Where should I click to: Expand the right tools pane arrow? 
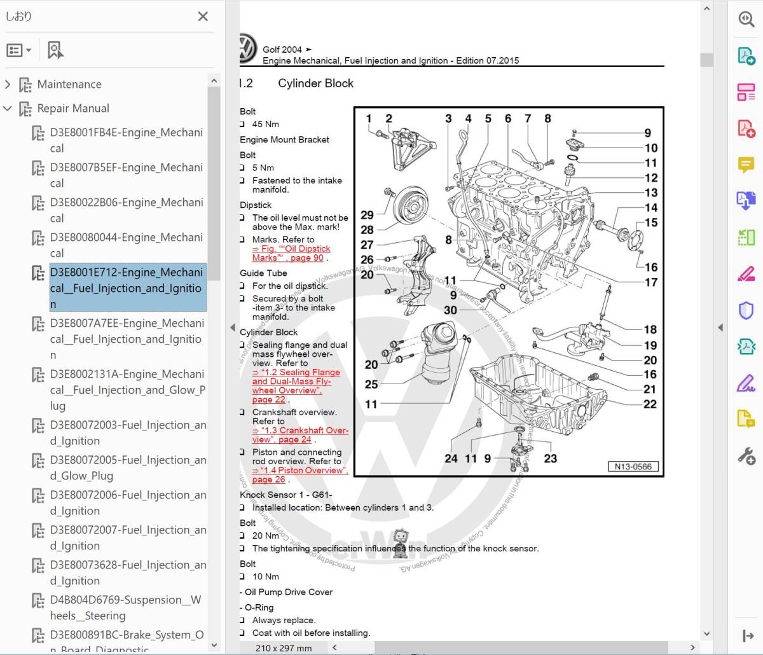tap(720, 327)
